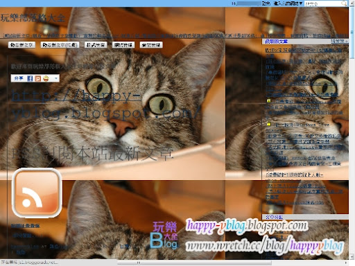
Task: Click the first yellow lock icon in the sidebar
Action: (268, 100)
